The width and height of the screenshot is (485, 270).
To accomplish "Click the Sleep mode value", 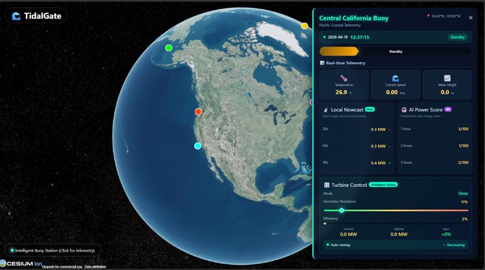I will click(463, 193).
